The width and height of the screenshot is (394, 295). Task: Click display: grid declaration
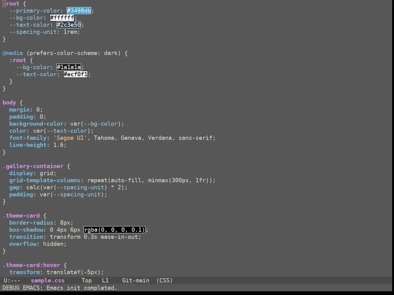tap(33, 173)
